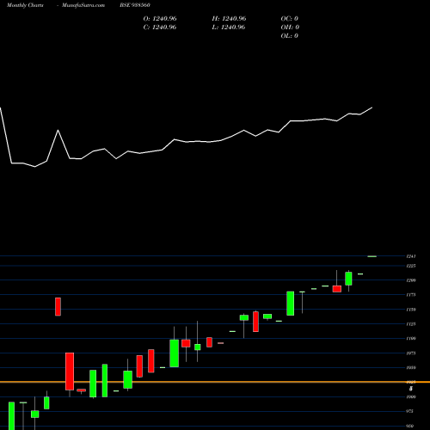Click the isolated red candle floating near 1175
The image size is (430, 430).
(58, 307)
